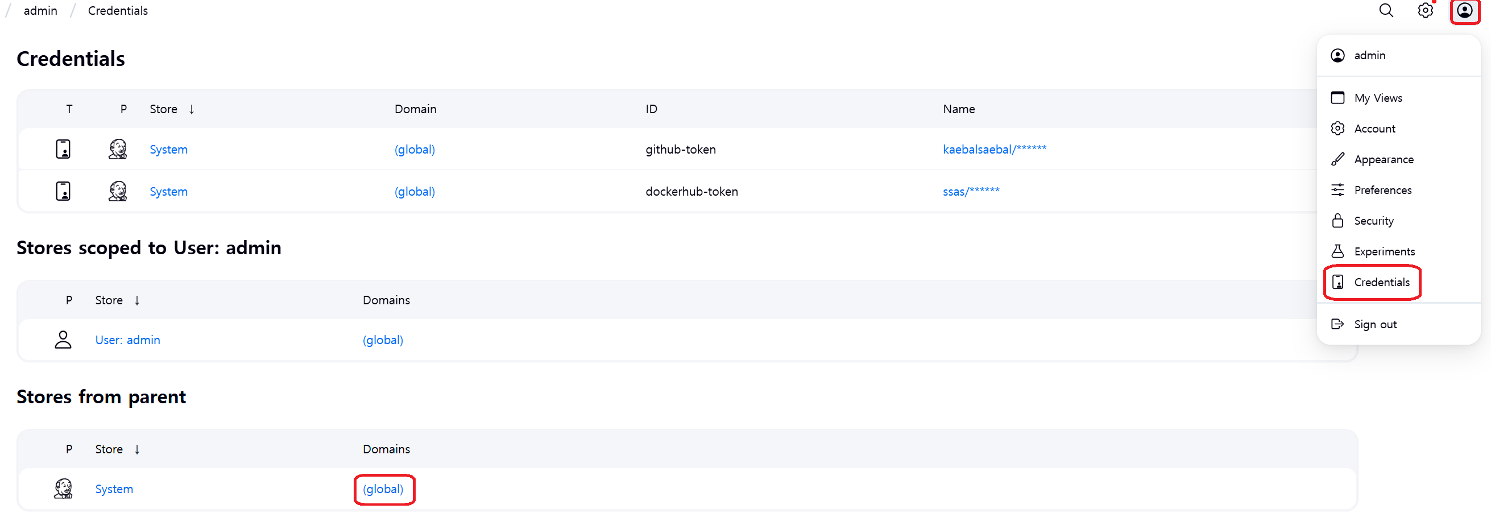Image resolution: width=1491 pixels, height=521 pixels.
Task: Open System link under Stores from parent
Action: point(114,489)
